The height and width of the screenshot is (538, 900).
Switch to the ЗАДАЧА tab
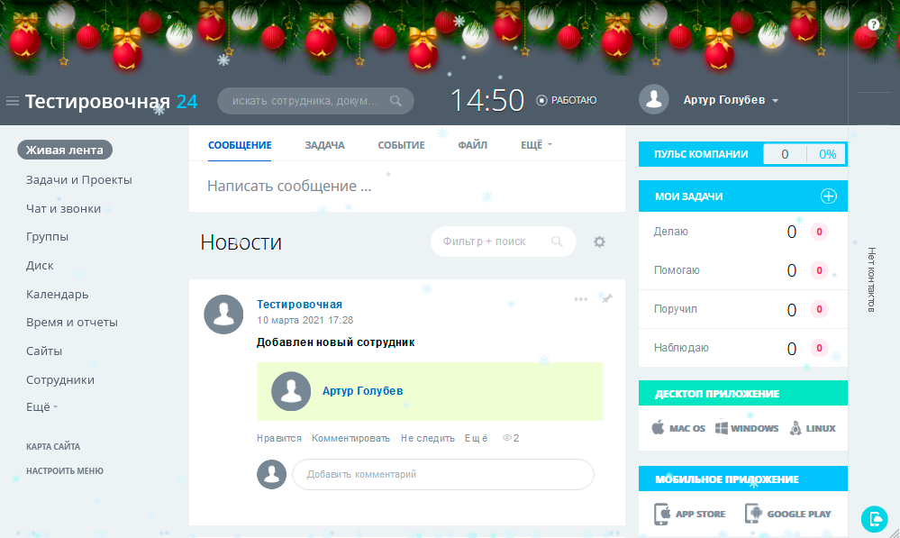tap(324, 143)
